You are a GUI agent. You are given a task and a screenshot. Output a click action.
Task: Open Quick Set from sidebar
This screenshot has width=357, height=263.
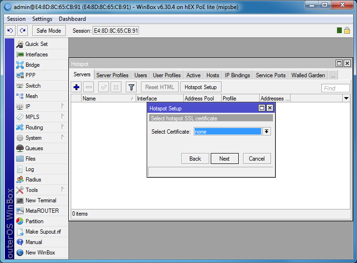coord(41,44)
